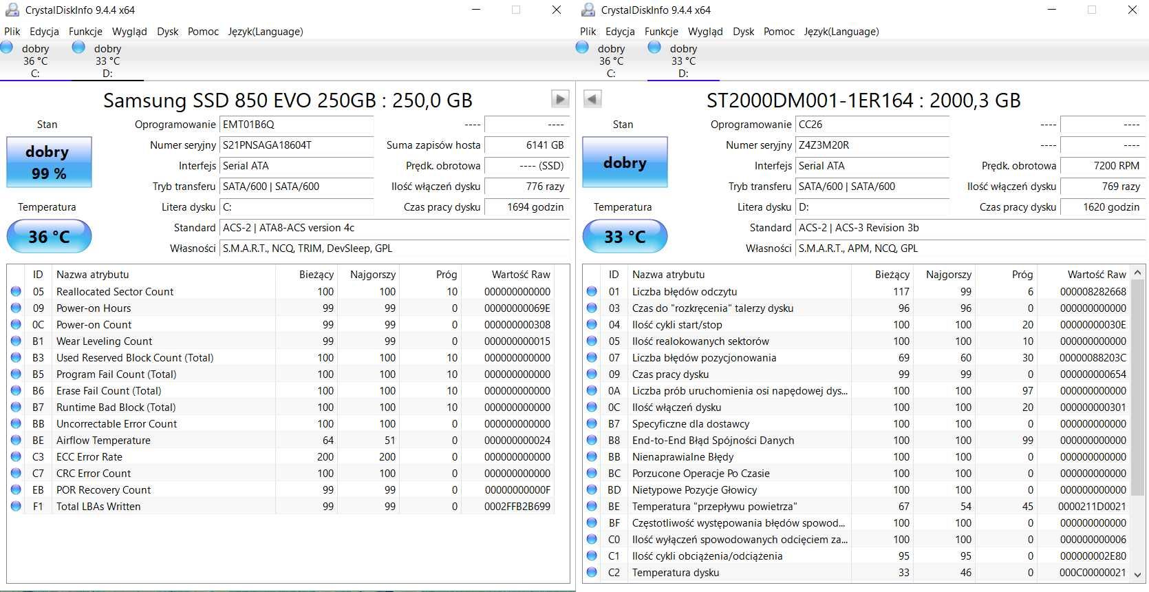The height and width of the screenshot is (592, 1149).
Task: Select disk C: tab in right window
Action: tap(610, 61)
